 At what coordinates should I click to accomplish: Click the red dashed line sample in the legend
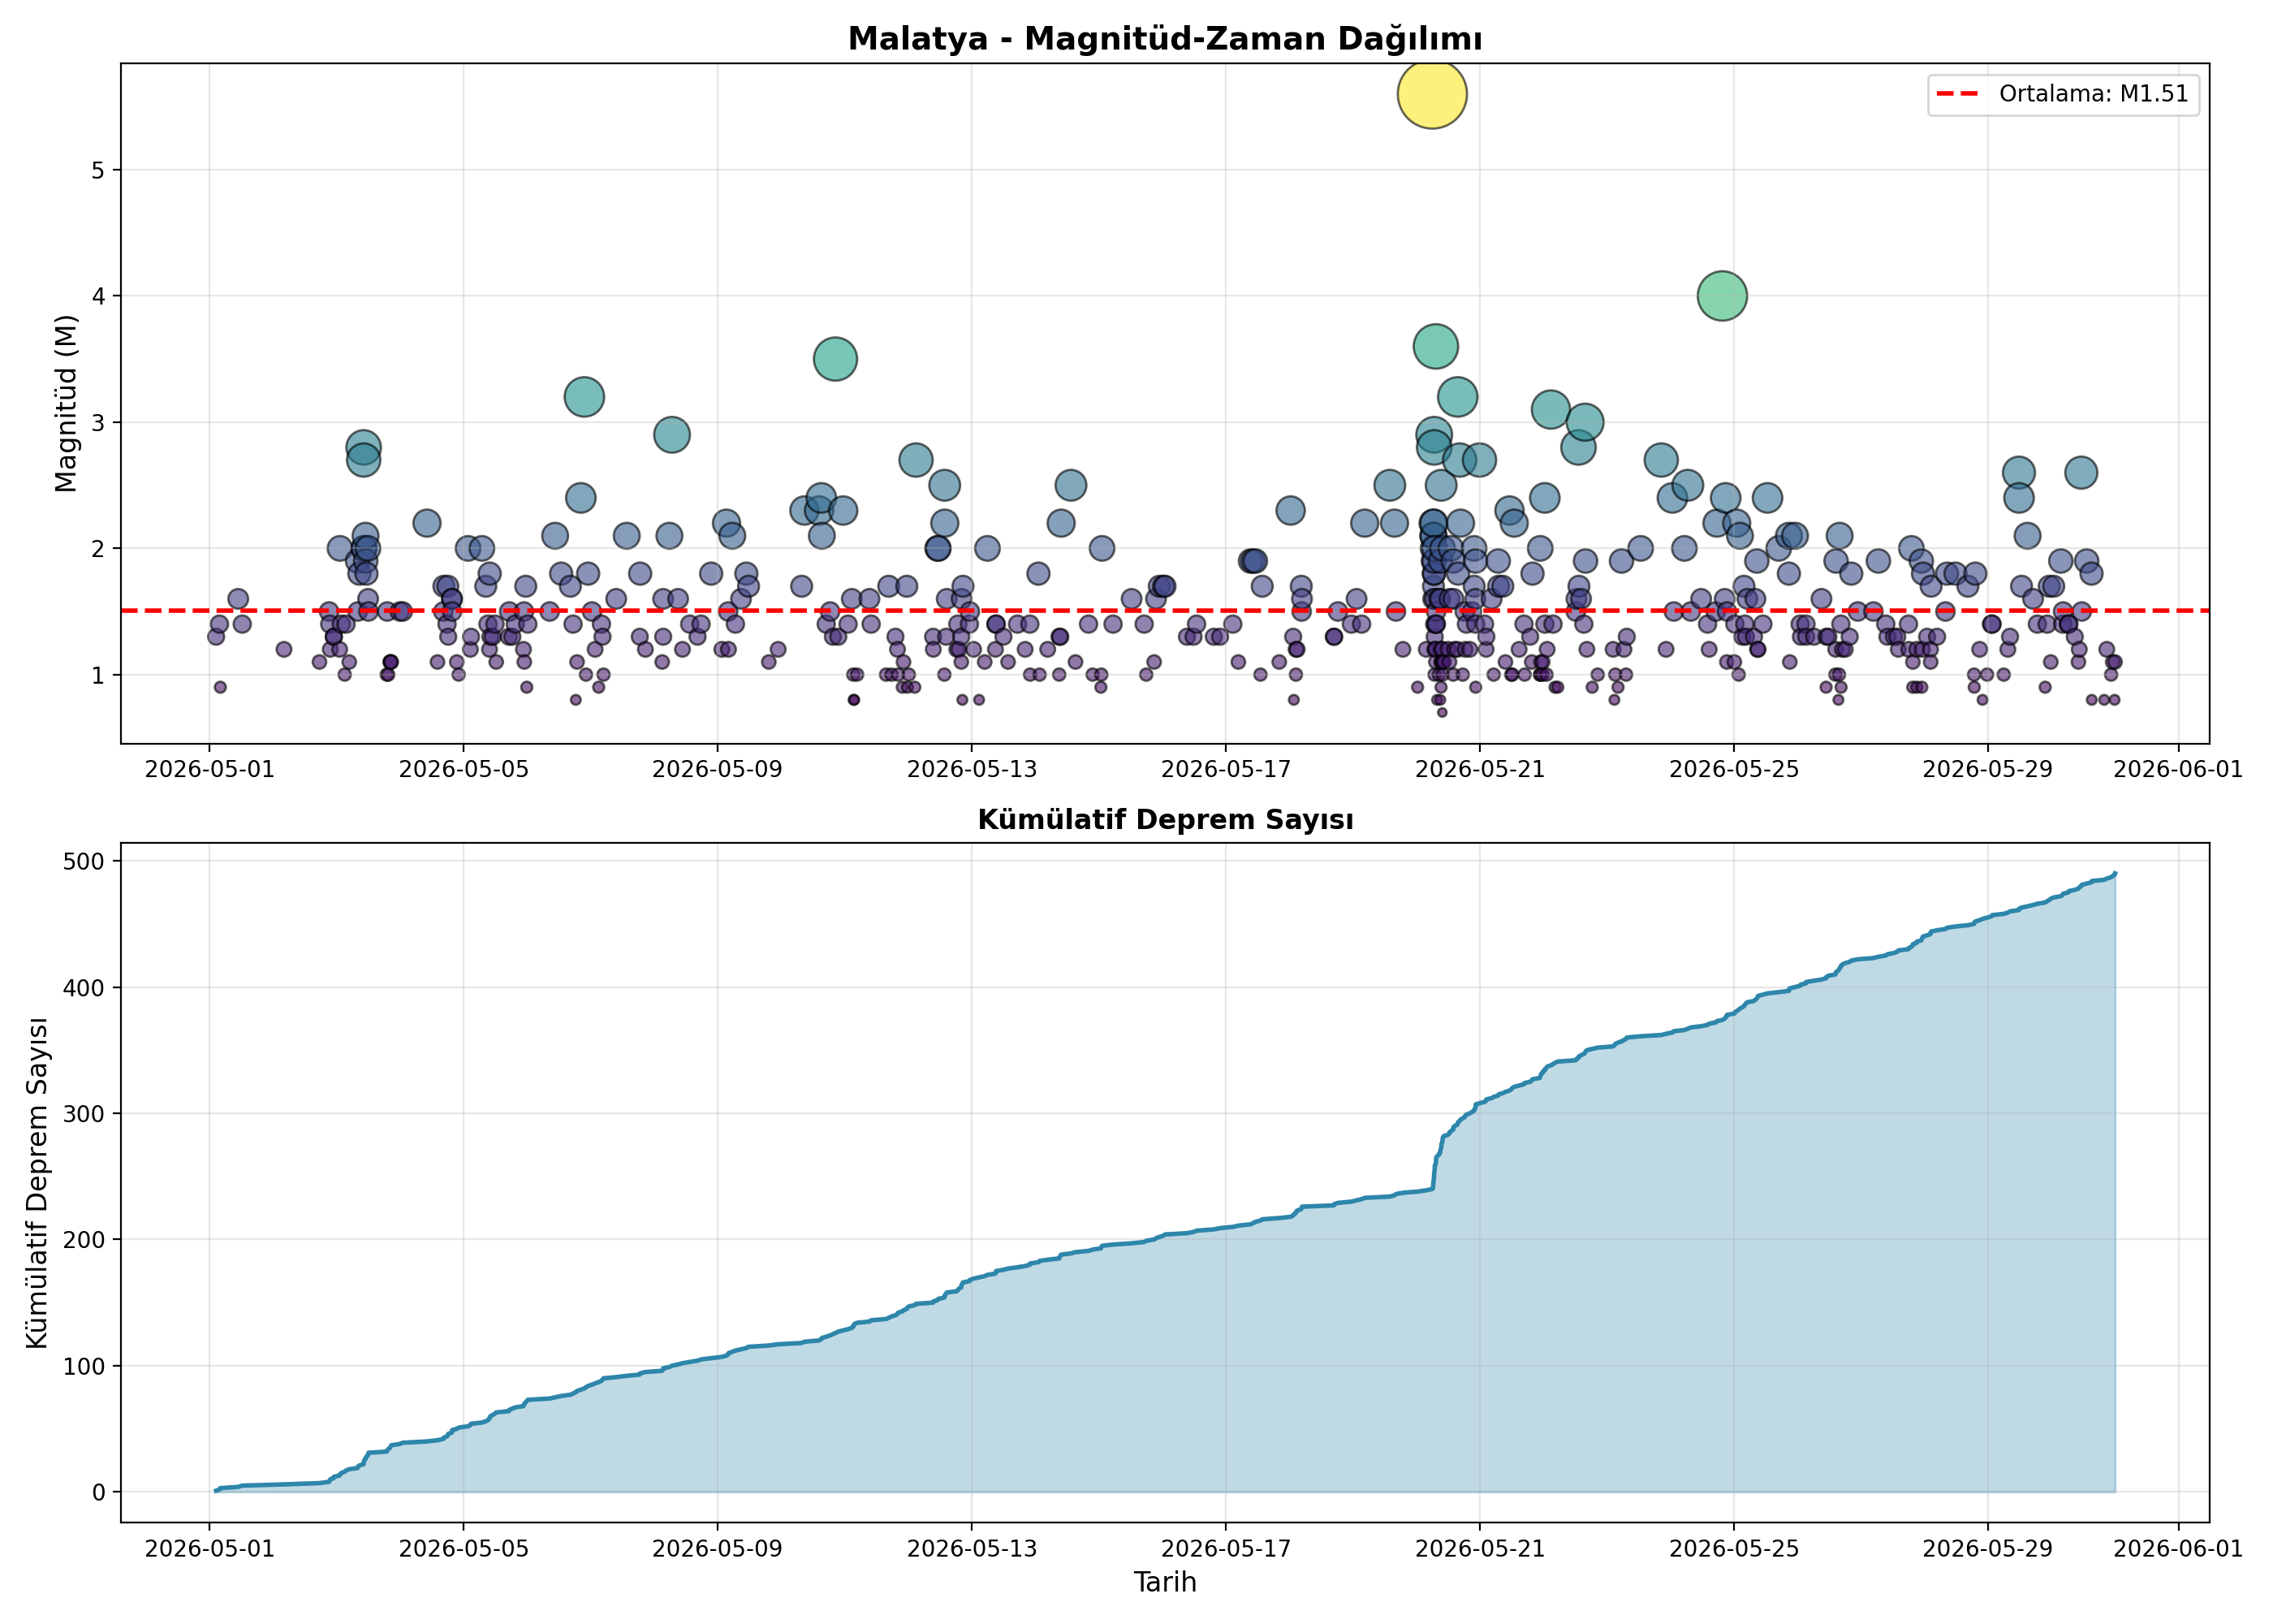1957,94
